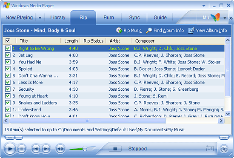Image resolution: width=234 pixels, height=158 pixels.
Task: Uncheck the Snakes and Ladders checkbox
Action: coord(8,103)
